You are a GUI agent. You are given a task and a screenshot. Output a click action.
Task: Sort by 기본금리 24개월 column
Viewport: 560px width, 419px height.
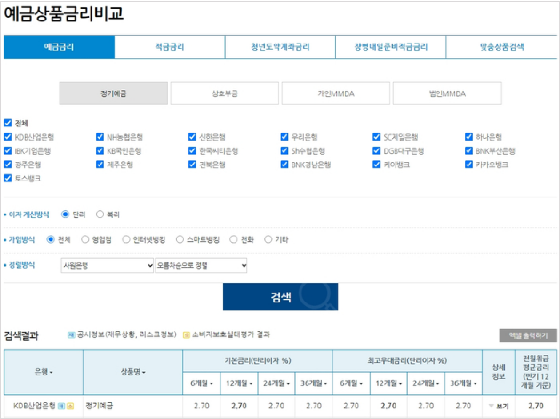[276, 383]
